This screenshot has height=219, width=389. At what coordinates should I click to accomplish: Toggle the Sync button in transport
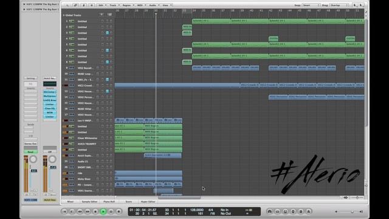pyautogui.click(x=301, y=212)
